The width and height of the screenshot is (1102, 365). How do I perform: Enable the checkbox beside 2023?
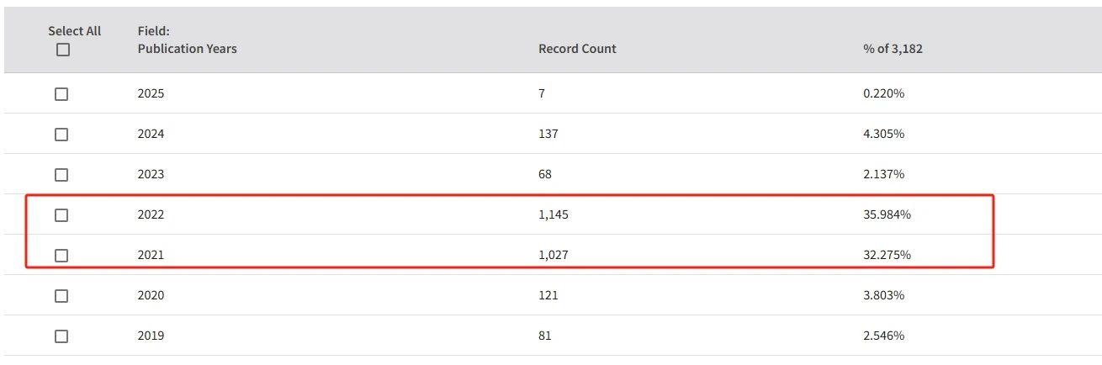pyautogui.click(x=61, y=175)
